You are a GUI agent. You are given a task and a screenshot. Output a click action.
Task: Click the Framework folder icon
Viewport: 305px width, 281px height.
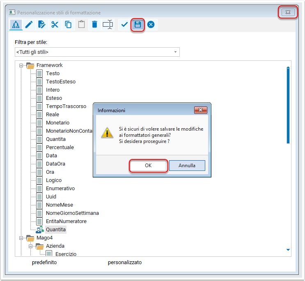30,65
